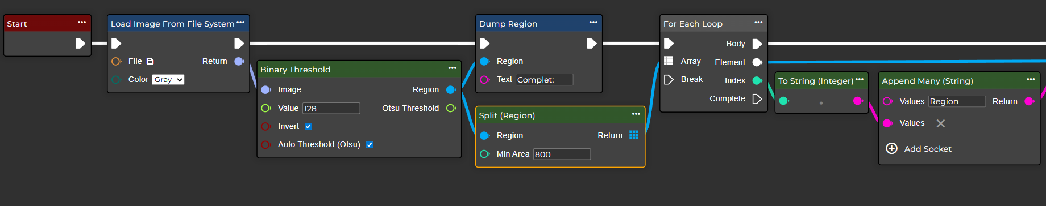1046x206 pixels.
Task: Toggle the Auto Threshold (Otsu) checkbox
Action: click(370, 144)
